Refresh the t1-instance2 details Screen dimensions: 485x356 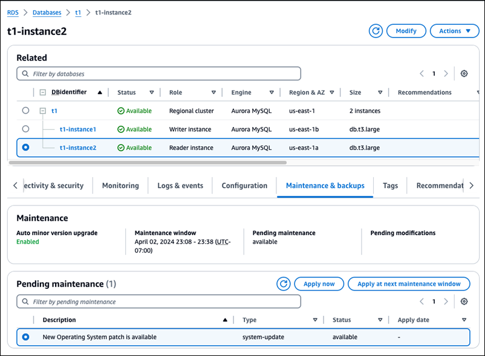(x=376, y=31)
